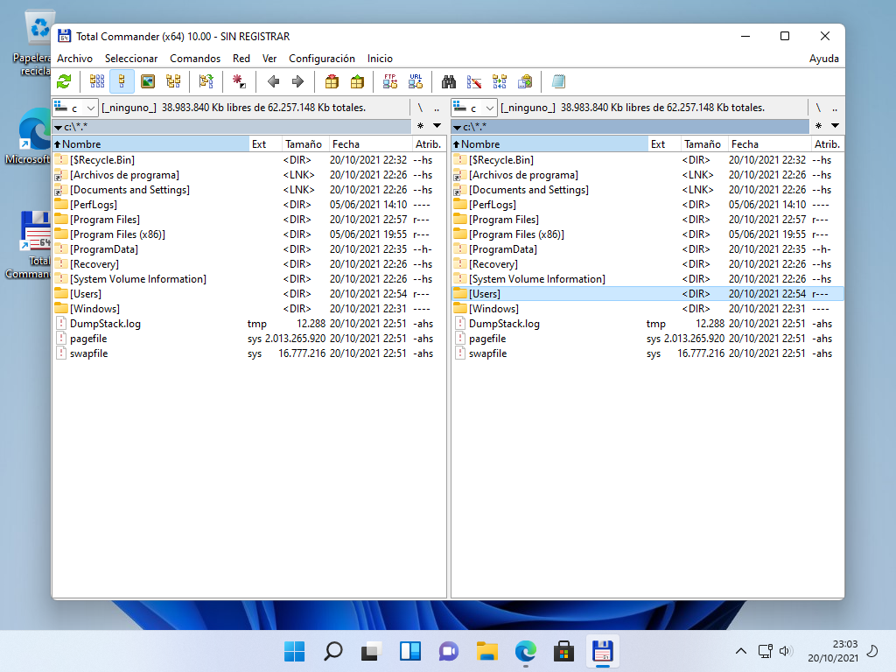Image resolution: width=896 pixels, height=672 pixels.
Task: Sort left panel by Nombre column
Action: [x=150, y=144]
